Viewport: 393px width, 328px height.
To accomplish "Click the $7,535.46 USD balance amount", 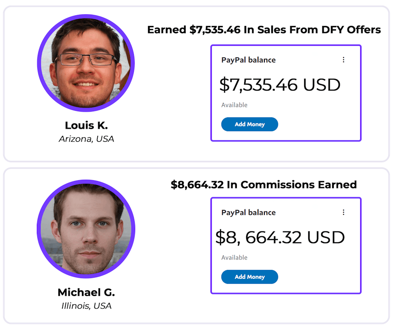I will 280,84.
